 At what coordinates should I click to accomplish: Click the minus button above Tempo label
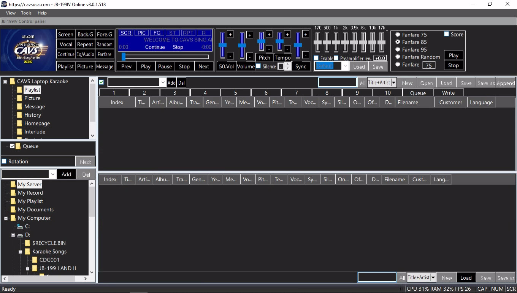tap(287, 49)
